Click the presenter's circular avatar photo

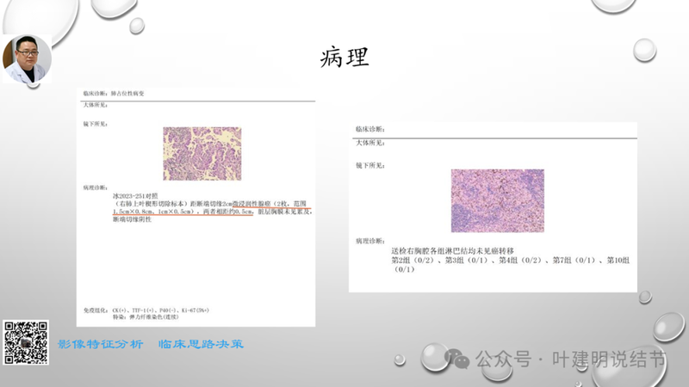coord(27,59)
